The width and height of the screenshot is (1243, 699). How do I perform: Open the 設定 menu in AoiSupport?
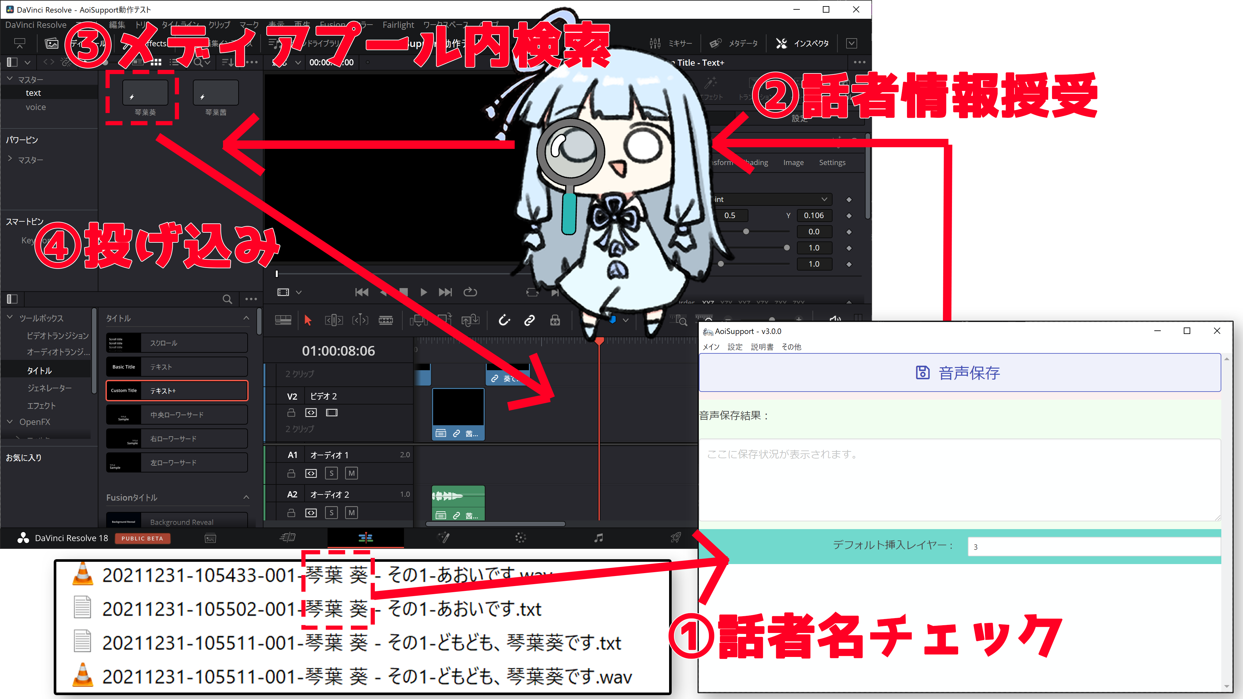[x=735, y=347]
